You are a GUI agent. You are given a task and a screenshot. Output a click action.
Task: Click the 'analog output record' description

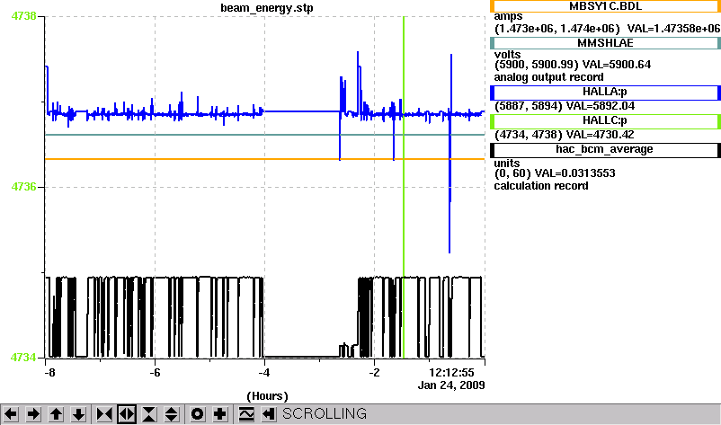coord(549,77)
